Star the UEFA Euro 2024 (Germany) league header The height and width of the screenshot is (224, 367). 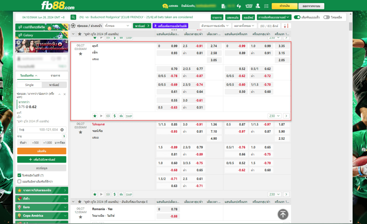click(80, 34)
